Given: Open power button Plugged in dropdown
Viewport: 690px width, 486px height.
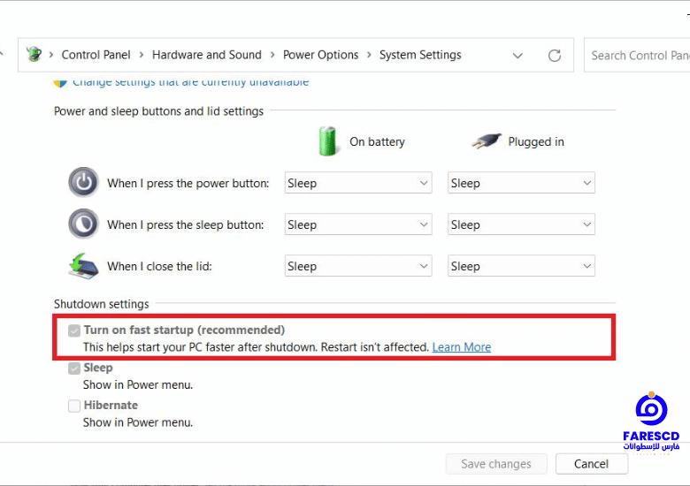Looking at the screenshot, I should 521,183.
